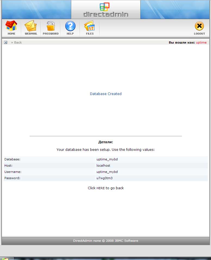The image size is (211, 260).
Task: Click the uptime username link
Action: click(201, 42)
